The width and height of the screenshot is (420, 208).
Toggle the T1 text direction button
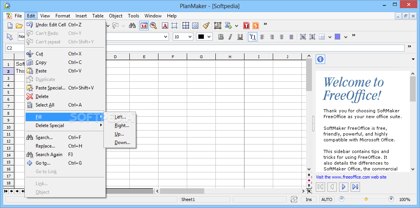[x=253, y=37]
